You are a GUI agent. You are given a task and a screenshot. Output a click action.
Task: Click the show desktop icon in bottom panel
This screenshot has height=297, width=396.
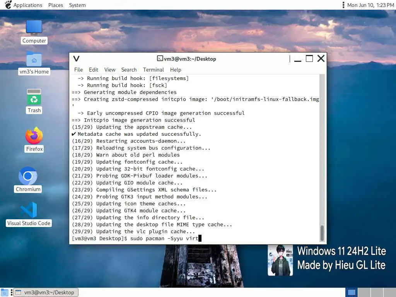click(x=4, y=293)
